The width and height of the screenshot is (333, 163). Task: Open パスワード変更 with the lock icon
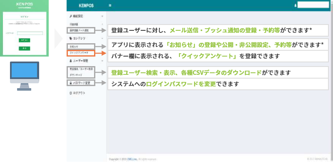tap(80, 83)
